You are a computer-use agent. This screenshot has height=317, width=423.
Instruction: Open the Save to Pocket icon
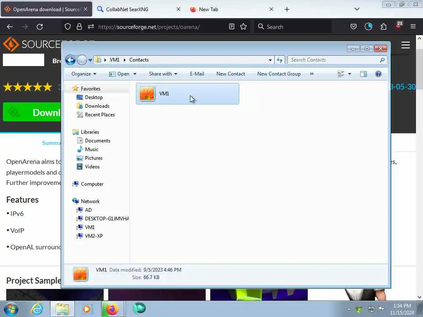tap(354, 26)
